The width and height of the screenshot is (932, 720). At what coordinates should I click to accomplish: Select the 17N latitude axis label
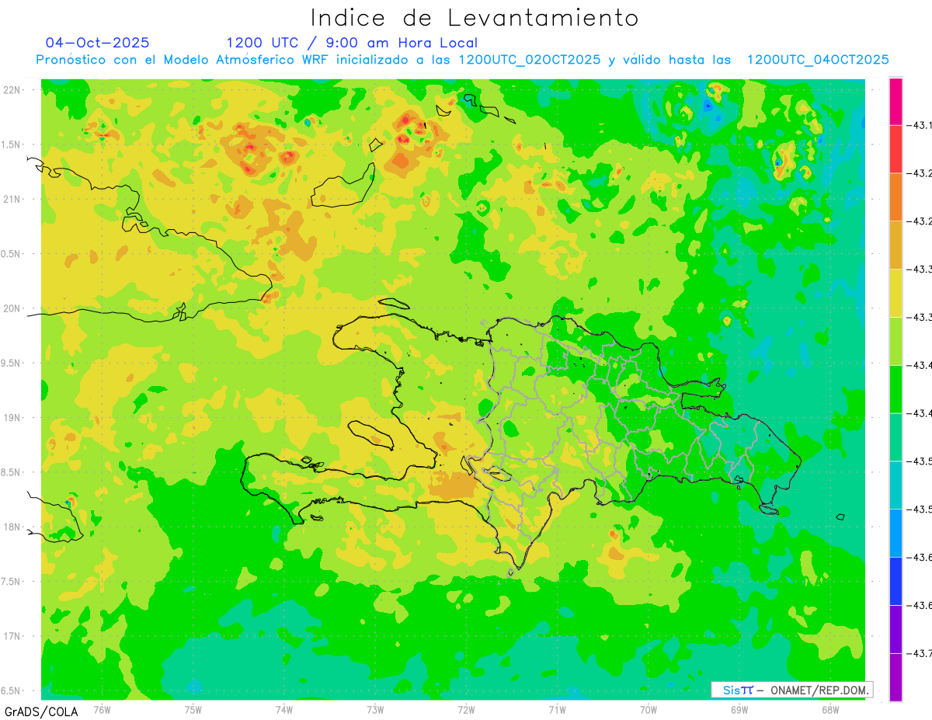pos(12,636)
